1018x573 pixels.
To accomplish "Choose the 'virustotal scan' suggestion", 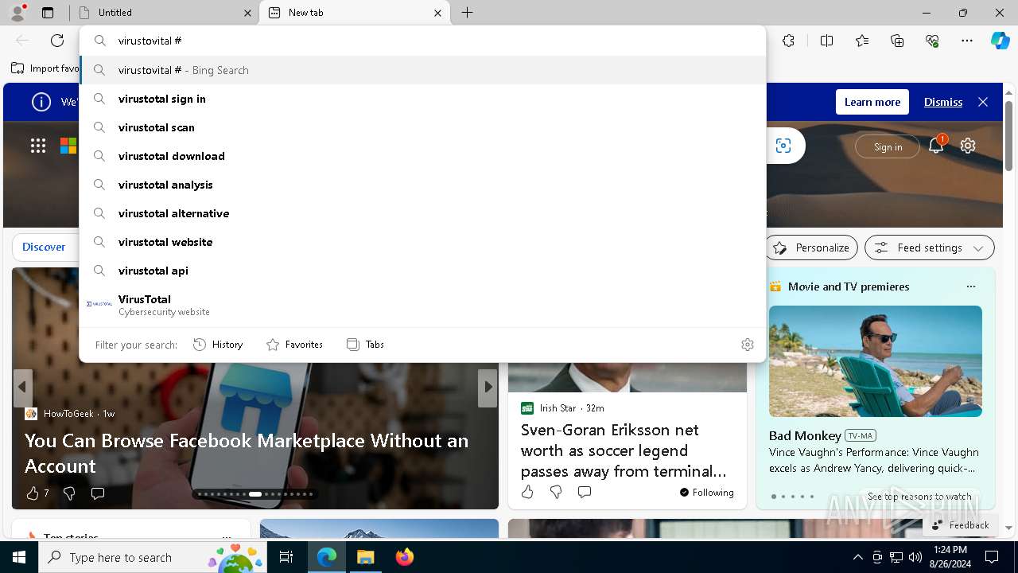I will pos(422,127).
